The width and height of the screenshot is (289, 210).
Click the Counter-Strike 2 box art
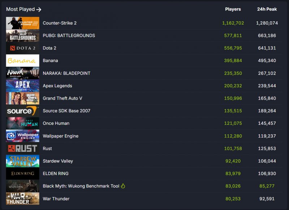pos(22,23)
